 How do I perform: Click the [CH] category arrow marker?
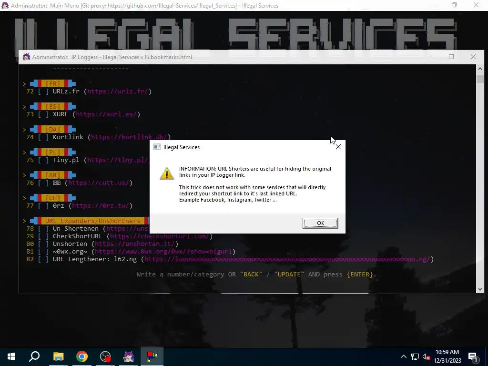[x=24, y=198]
